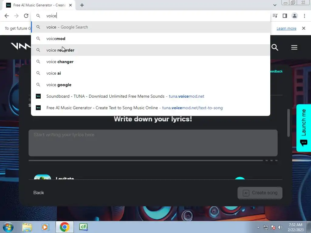Reload the page with the refresh icon
This screenshot has height=233, width=311.
coord(26,16)
